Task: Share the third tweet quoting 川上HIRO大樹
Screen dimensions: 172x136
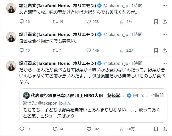Action: 165,129
